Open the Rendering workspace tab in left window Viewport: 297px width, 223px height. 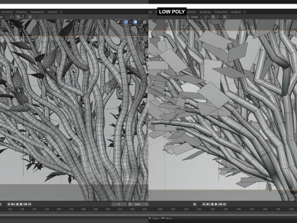point(21,12)
